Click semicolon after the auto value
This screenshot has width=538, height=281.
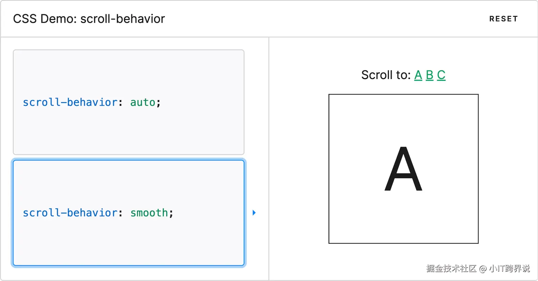click(158, 103)
